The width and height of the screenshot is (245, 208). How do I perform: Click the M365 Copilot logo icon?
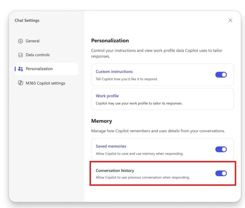click(21, 83)
